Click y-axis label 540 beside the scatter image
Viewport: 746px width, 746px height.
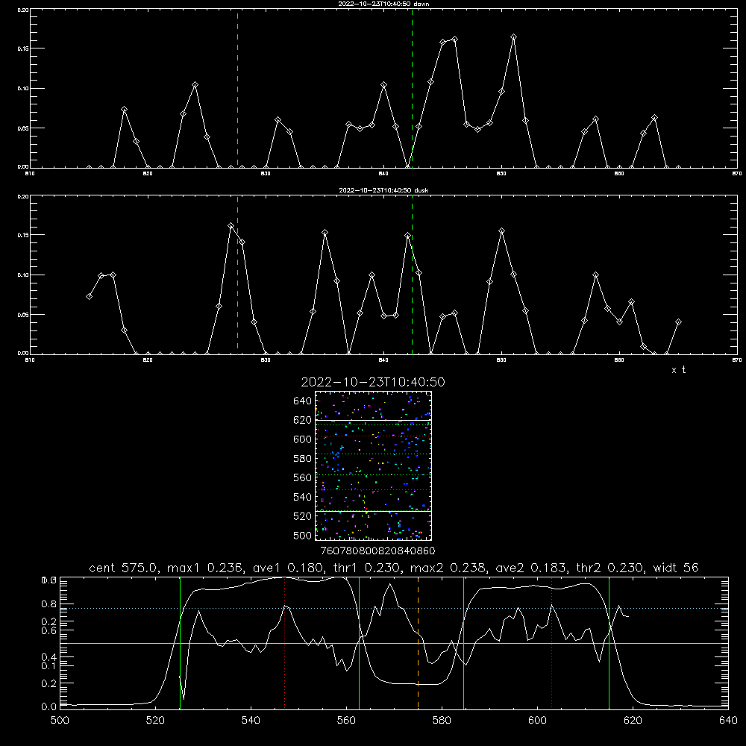(303, 497)
